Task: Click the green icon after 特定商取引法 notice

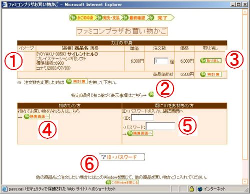Action: (x=151, y=94)
